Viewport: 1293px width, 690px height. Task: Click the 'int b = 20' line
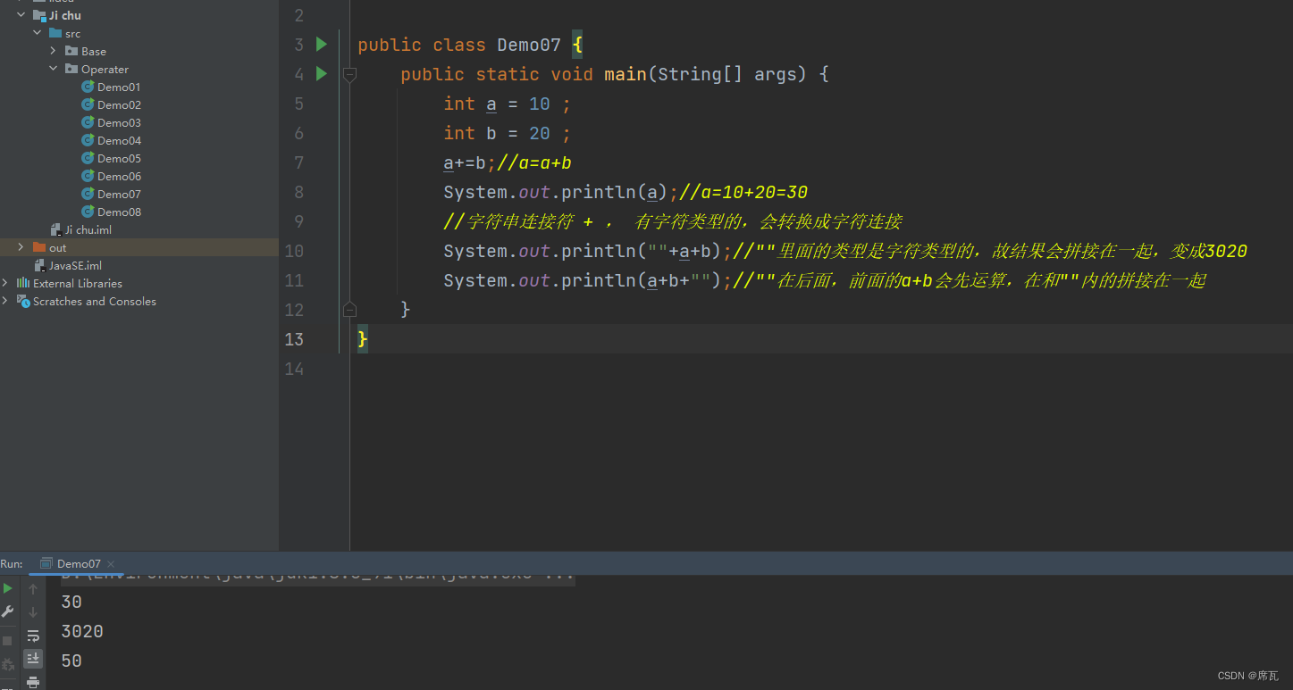(507, 133)
